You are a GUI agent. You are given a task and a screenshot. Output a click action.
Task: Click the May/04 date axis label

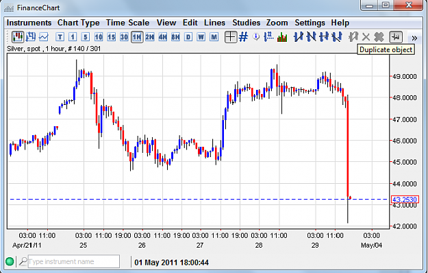click(x=371, y=245)
